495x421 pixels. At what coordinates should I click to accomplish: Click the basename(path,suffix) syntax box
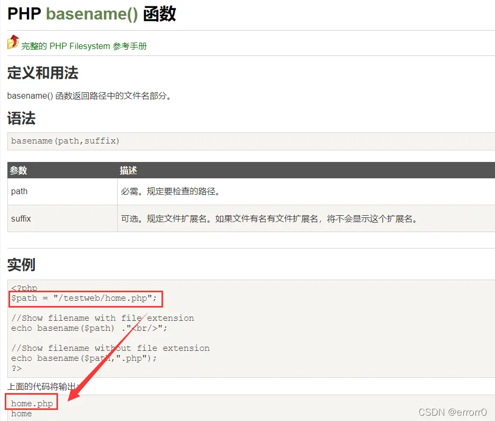251,141
